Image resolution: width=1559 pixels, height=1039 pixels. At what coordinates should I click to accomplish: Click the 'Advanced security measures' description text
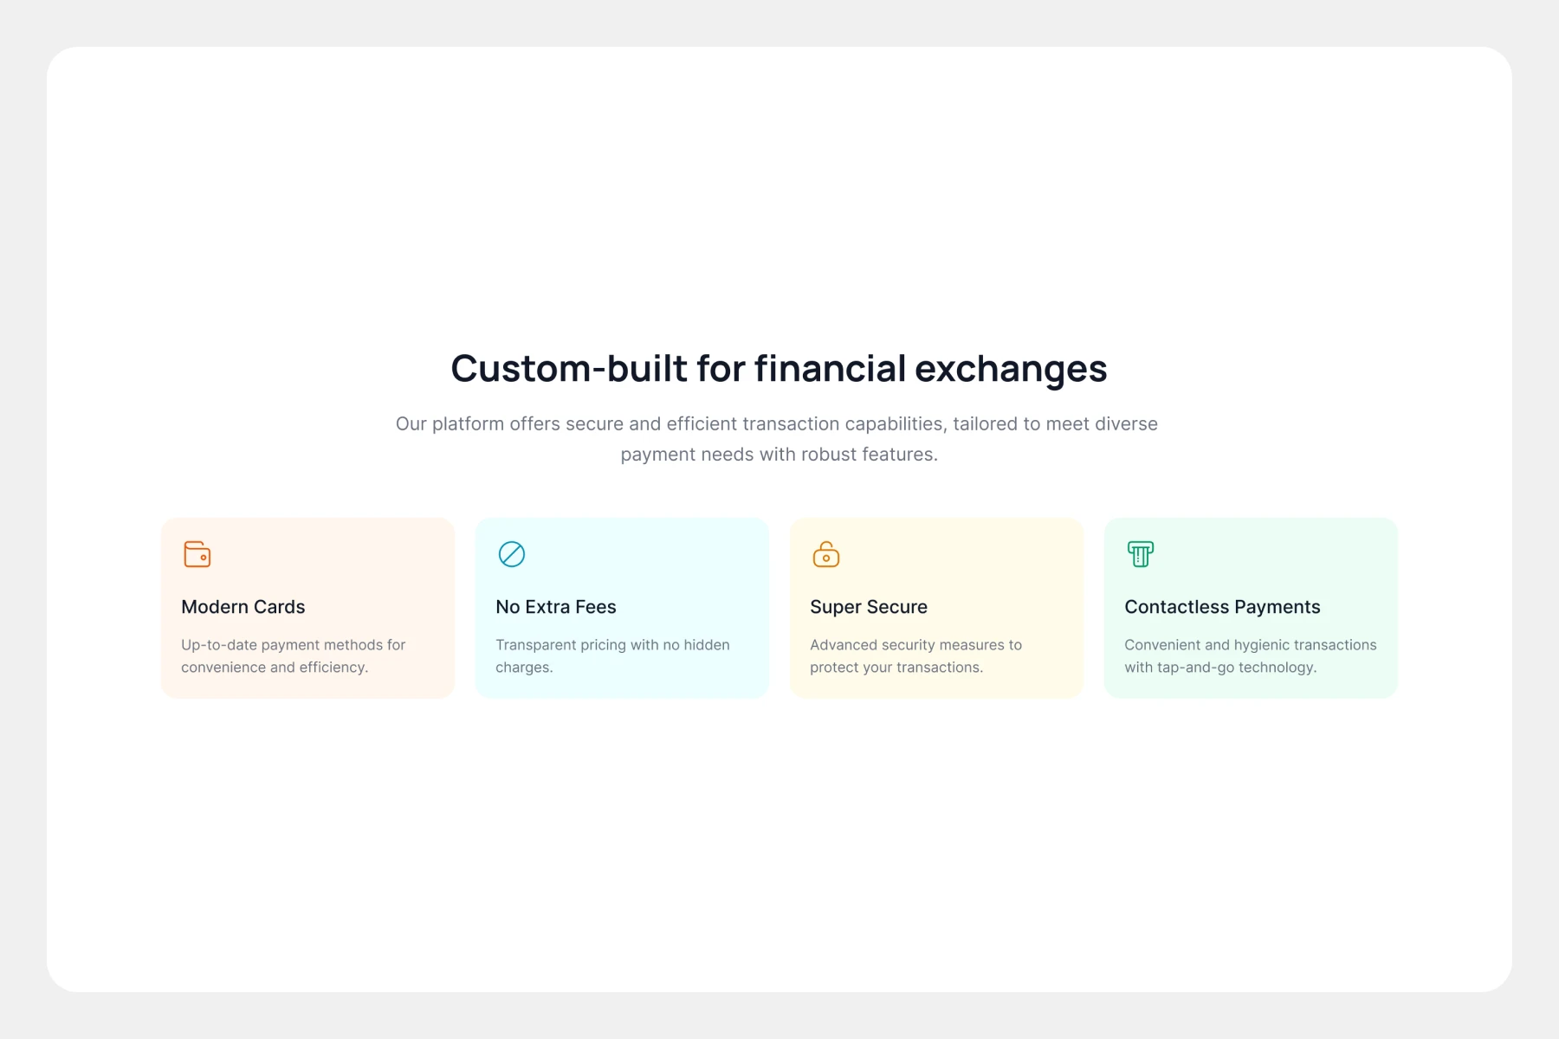(915, 655)
